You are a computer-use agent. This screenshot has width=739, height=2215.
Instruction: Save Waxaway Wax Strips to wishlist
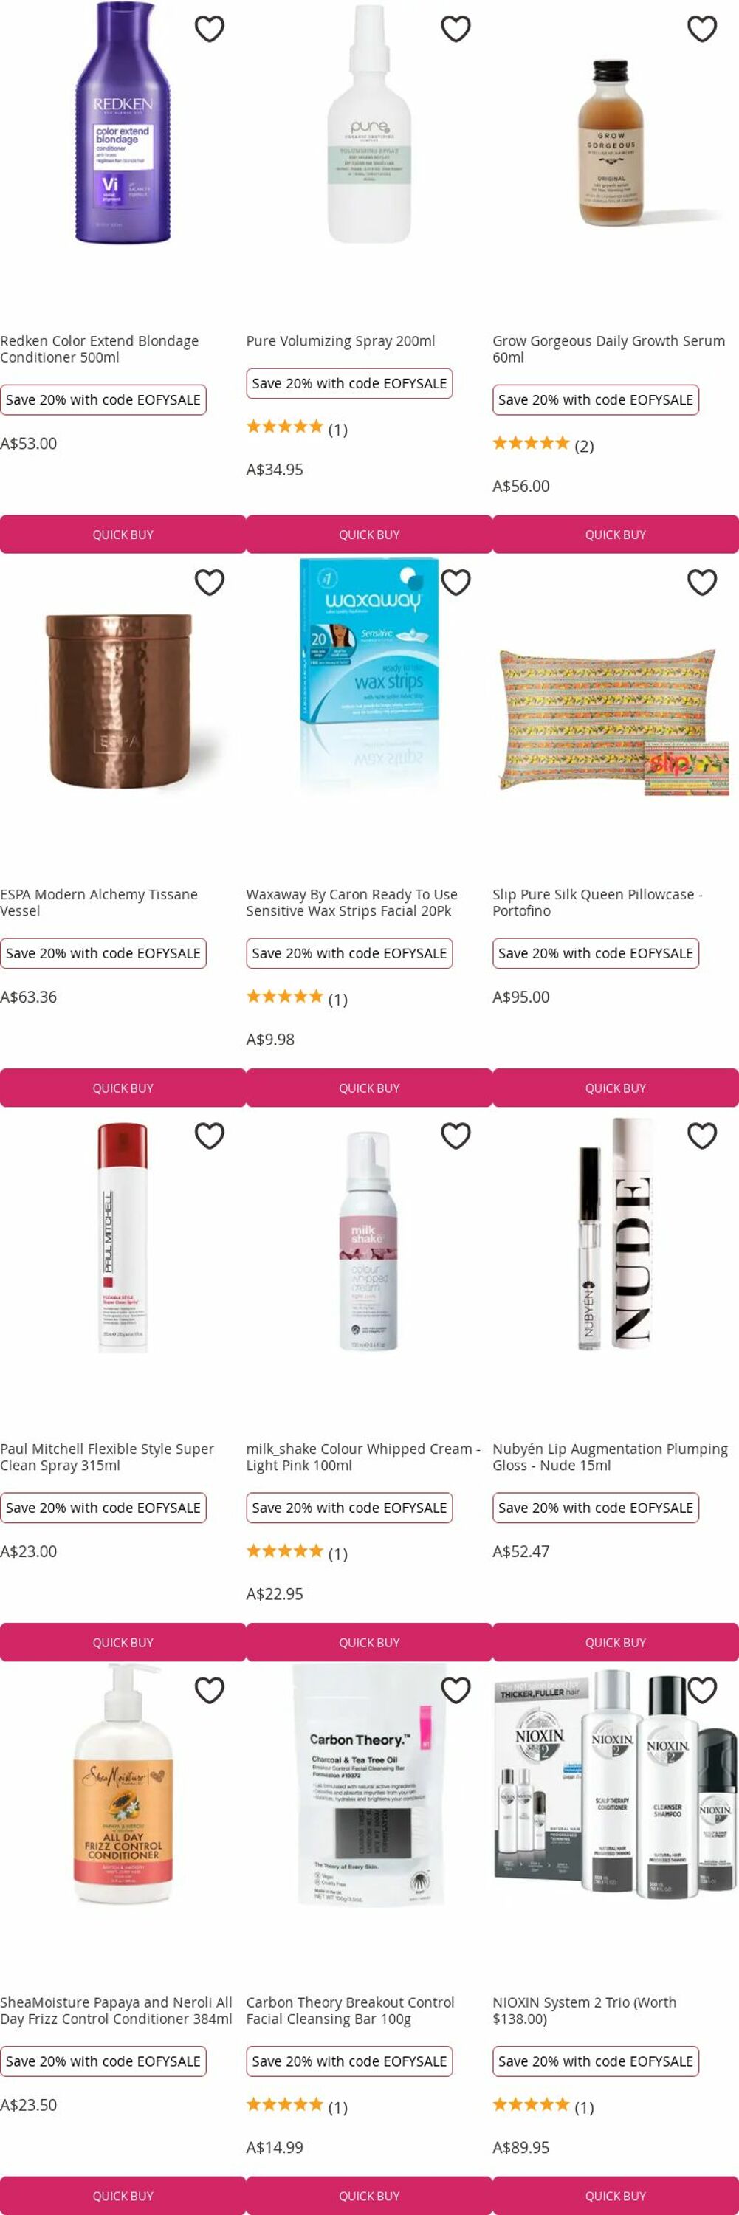pyautogui.click(x=456, y=582)
